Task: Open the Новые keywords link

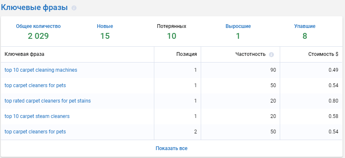Action: (105, 26)
